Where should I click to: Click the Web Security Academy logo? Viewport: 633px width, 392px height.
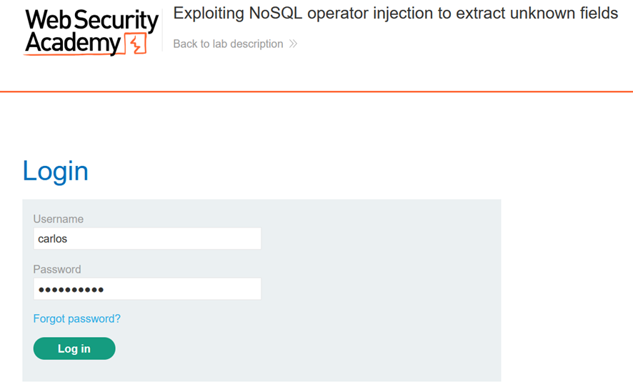pos(91,31)
